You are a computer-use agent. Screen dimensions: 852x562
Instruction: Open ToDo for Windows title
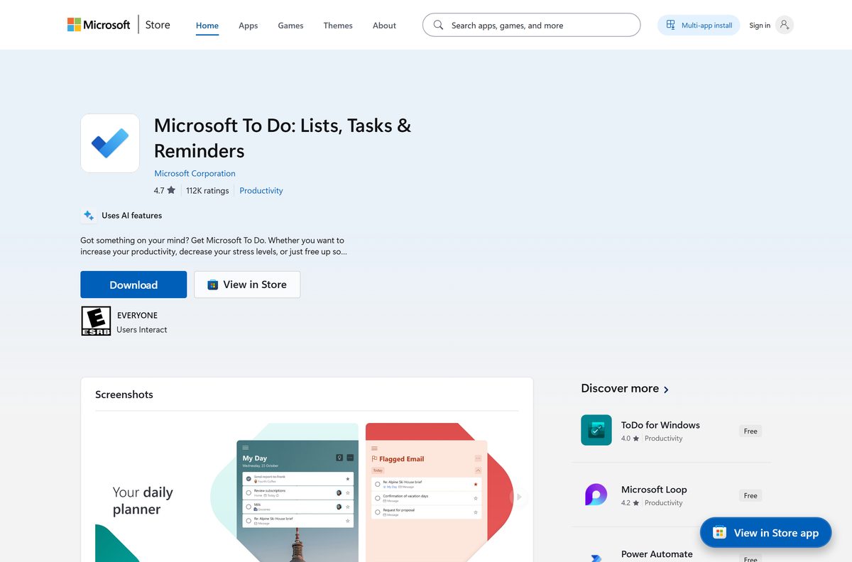tap(660, 425)
